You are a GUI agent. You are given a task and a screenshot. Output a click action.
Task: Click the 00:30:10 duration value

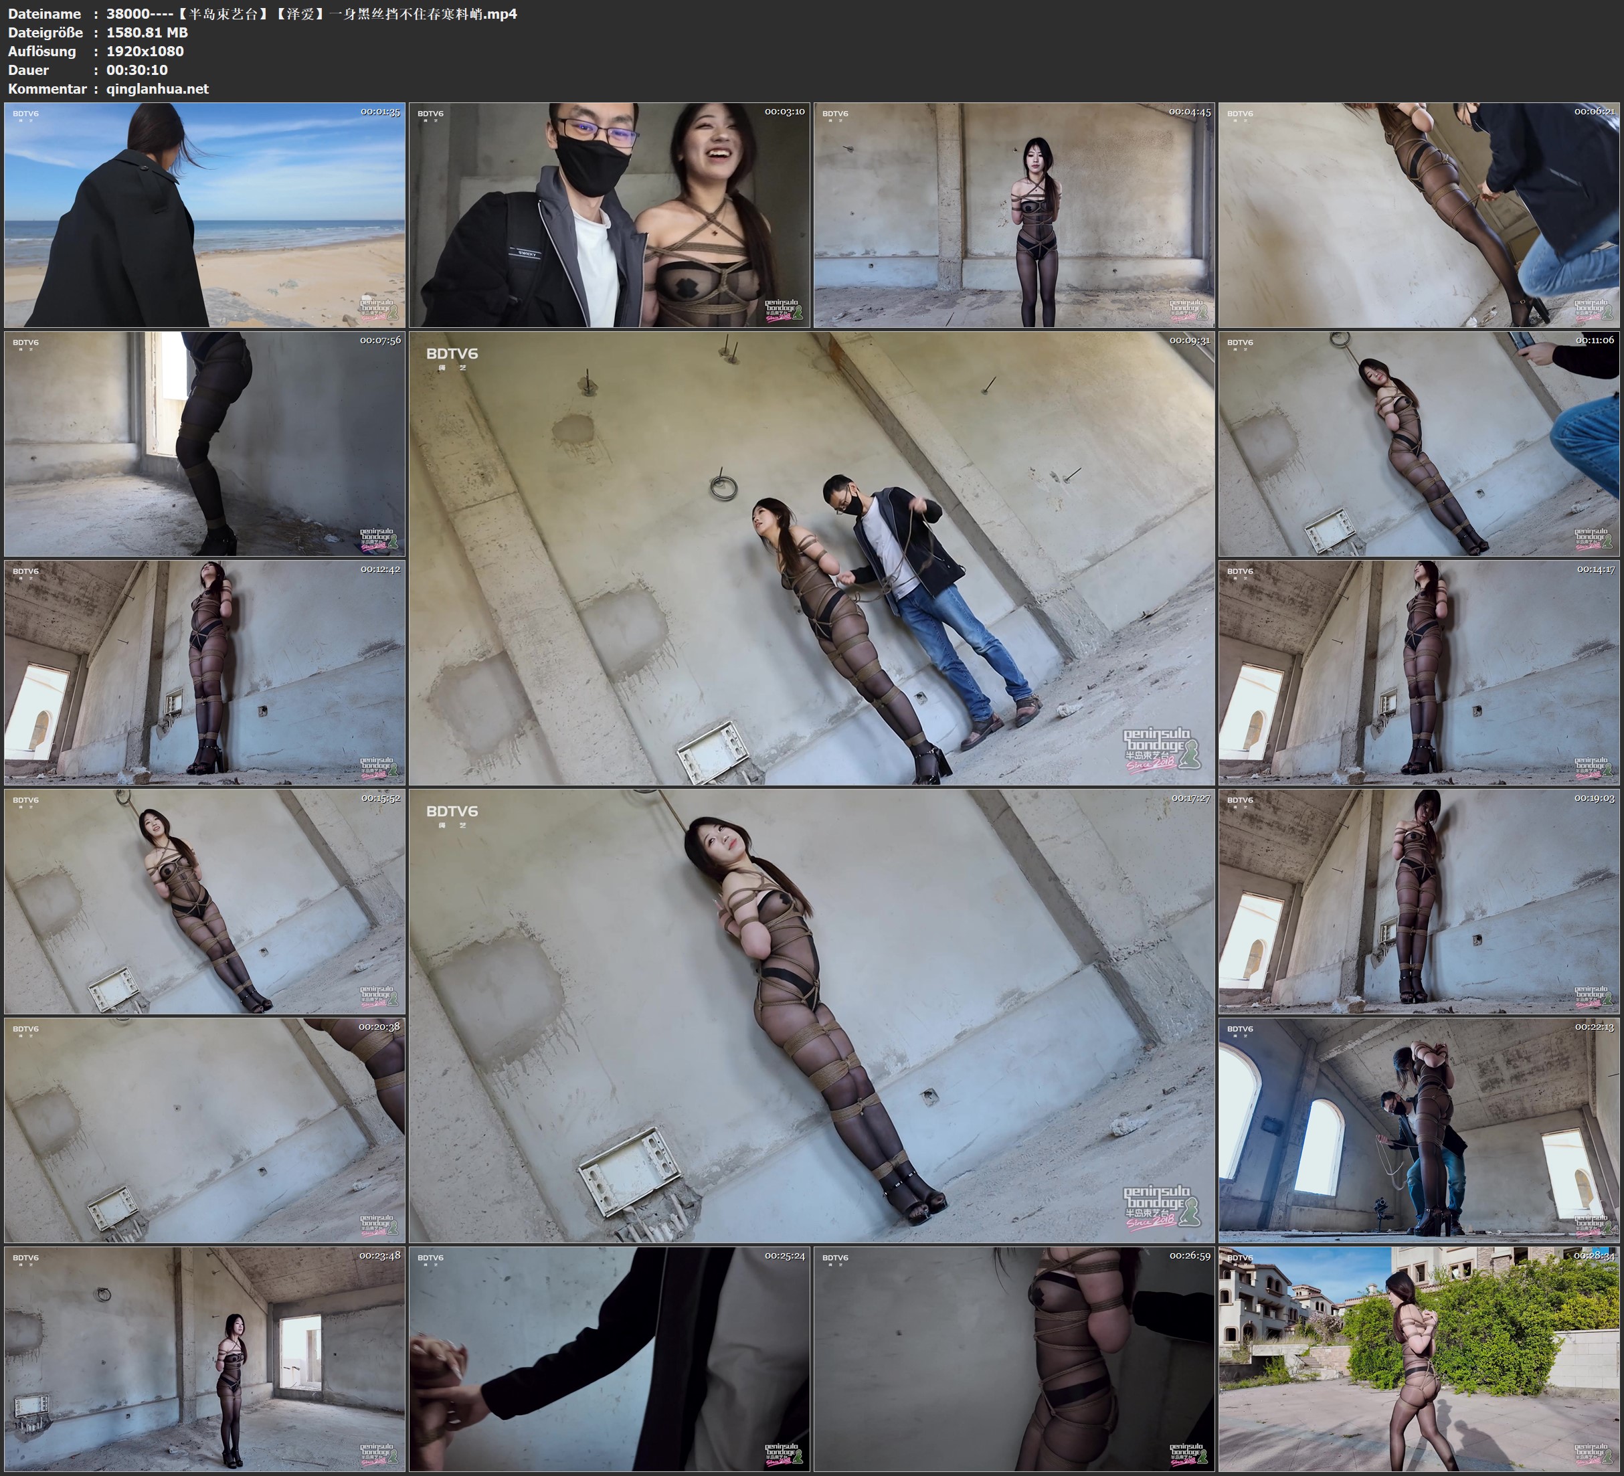point(137,70)
